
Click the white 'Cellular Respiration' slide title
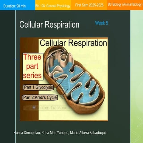[x=49, y=24]
